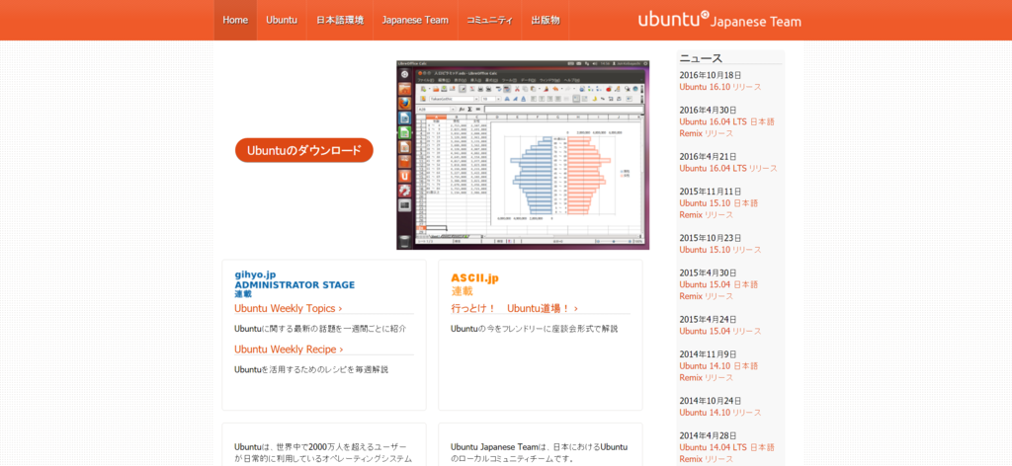Click the date 2015年11月11日
This screenshot has height=466, width=1012.
(x=711, y=192)
